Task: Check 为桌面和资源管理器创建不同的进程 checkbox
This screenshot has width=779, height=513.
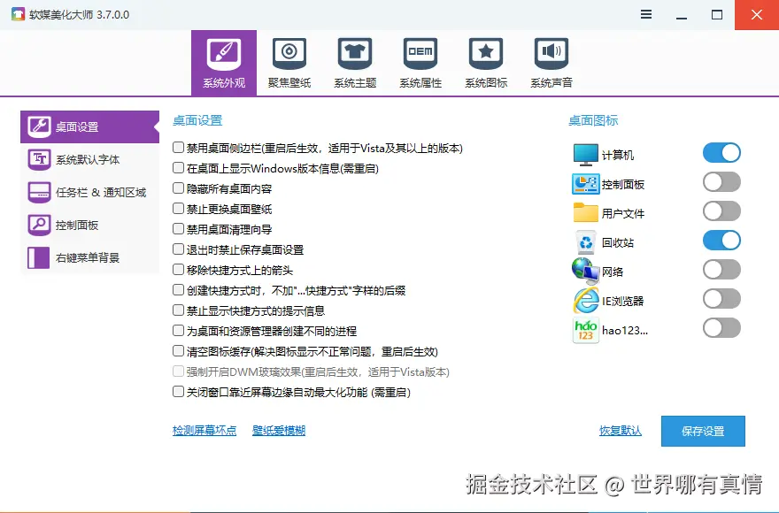Action: click(178, 331)
